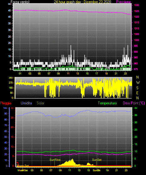Click the S wind direction label
This screenshot has height=175, width=146.
point(137,88)
